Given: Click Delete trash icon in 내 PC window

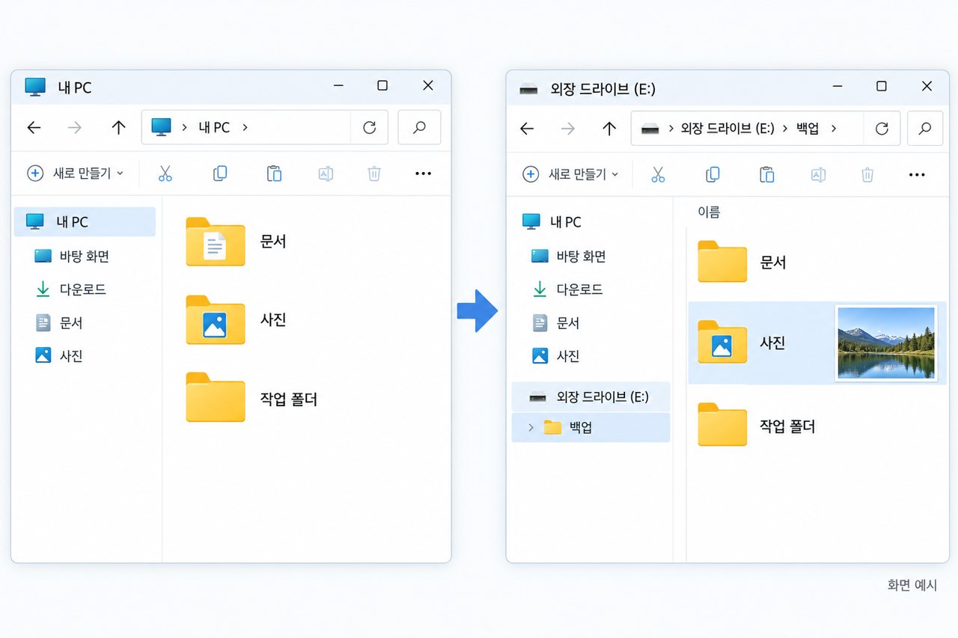Looking at the screenshot, I should [x=374, y=174].
